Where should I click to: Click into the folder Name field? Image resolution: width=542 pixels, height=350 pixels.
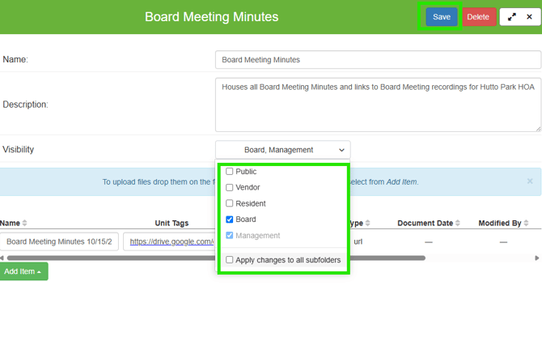click(x=378, y=60)
